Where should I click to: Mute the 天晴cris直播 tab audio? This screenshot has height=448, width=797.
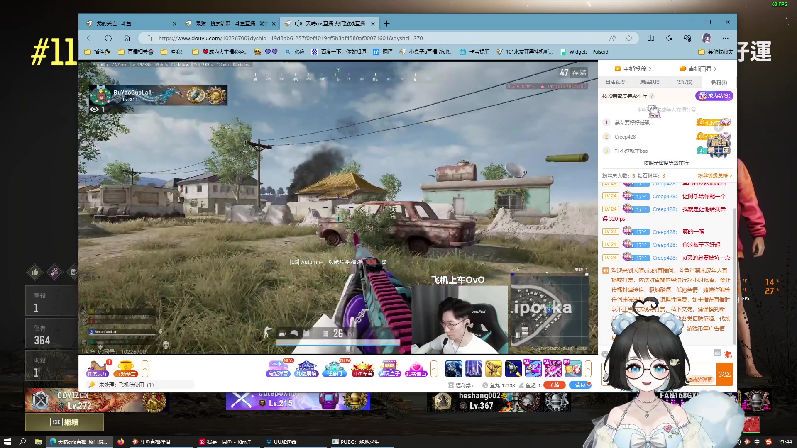pyautogui.click(x=298, y=24)
